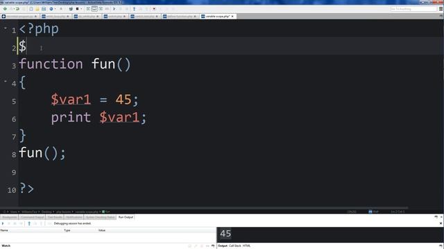The image size is (444, 249).
Task: Click the Preview in Browser globe icon
Action: click(51, 9)
